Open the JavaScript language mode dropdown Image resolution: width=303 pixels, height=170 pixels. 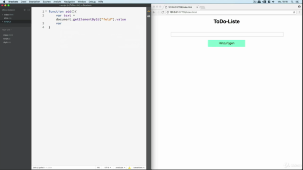(x=120, y=168)
